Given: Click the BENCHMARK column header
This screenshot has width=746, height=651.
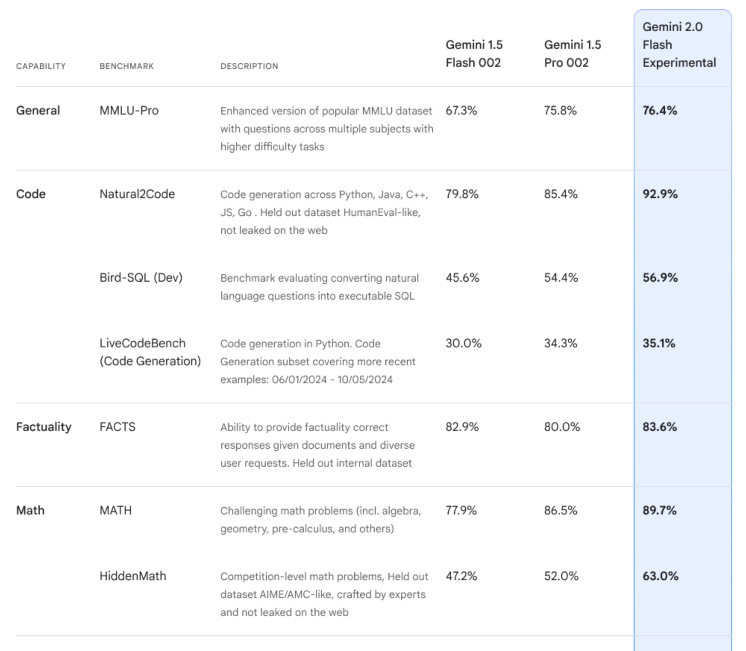Looking at the screenshot, I should pos(126,66).
